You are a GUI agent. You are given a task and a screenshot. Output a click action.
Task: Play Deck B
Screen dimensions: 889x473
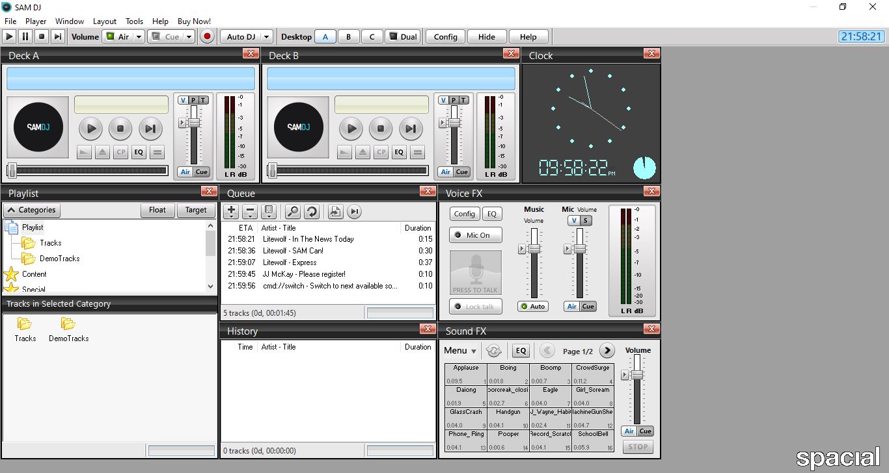(351, 129)
